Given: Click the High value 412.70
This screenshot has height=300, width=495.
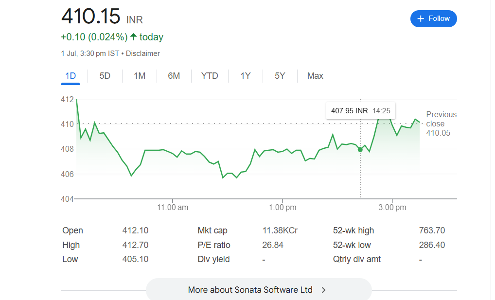Looking at the screenshot, I should [x=135, y=245].
